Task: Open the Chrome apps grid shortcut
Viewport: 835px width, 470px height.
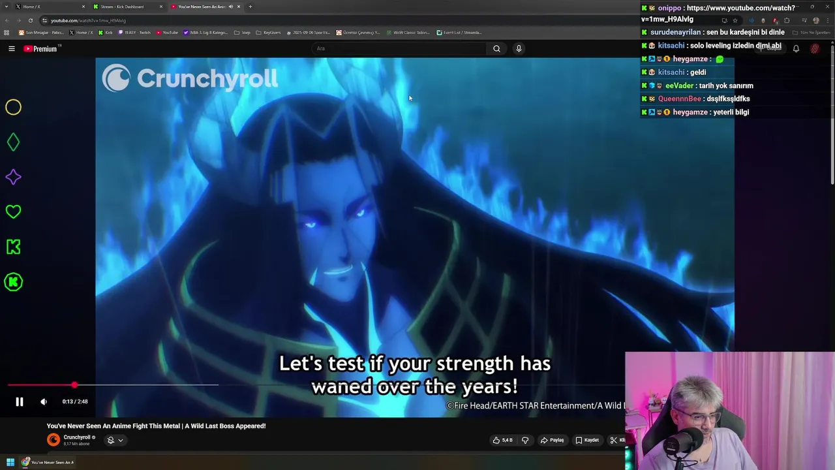Action: coord(7,32)
